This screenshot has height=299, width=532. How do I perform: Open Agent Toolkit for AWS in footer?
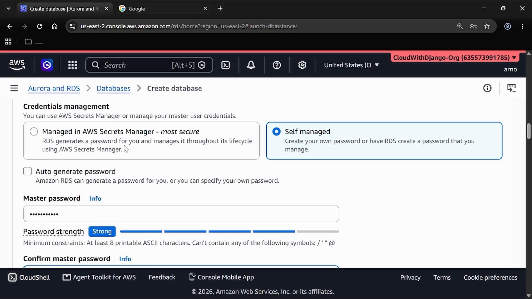tap(99, 277)
